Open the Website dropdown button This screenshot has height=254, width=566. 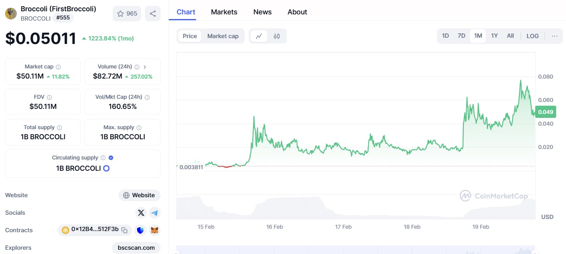point(139,195)
